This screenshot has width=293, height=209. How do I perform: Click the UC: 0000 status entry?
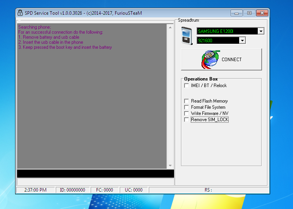tap(134, 190)
